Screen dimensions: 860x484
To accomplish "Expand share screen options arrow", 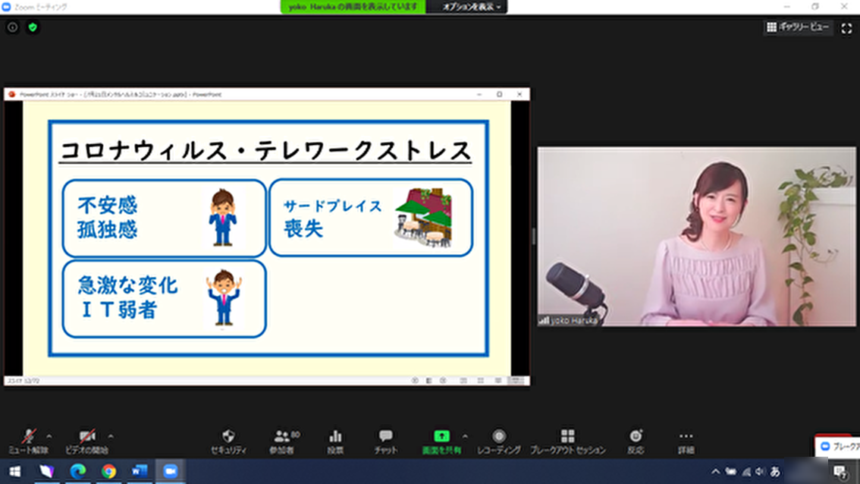I will point(465,436).
